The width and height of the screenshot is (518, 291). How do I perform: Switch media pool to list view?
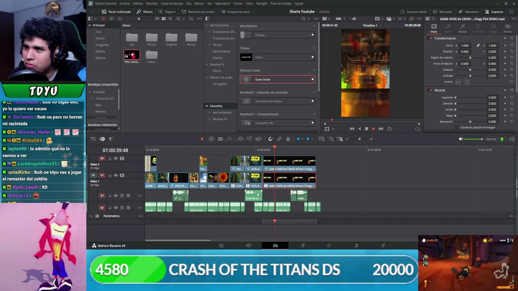coord(170,19)
